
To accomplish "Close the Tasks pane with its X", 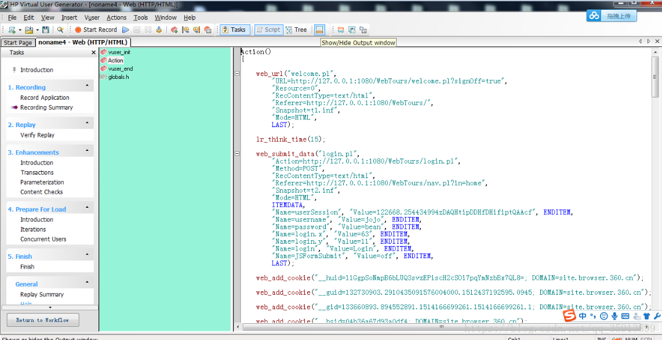I will [94, 53].
